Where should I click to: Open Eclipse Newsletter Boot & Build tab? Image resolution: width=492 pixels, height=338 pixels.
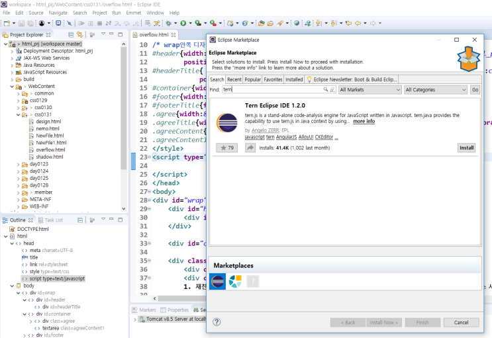pyautogui.click(x=352, y=79)
